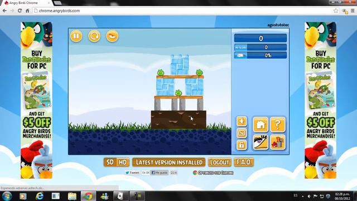Viewport: 357px width, 201px height.
Task: Open the F.A.Q. page
Action: coord(244,162)
